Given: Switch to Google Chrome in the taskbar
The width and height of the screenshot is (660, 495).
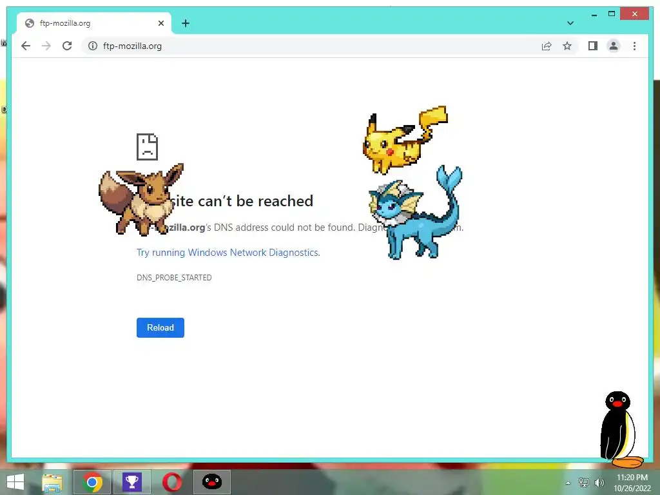Looking at the screenshot, I should 92,482.
